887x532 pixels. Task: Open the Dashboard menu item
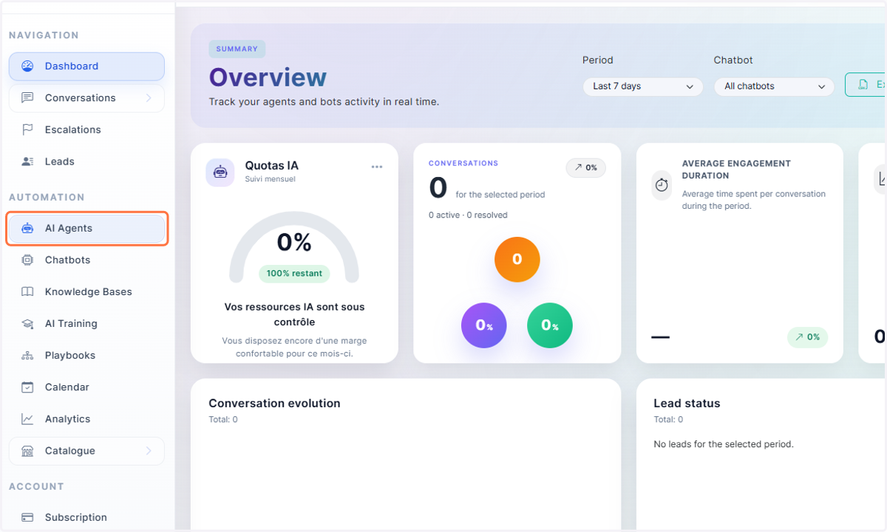(x=86, y=66)
